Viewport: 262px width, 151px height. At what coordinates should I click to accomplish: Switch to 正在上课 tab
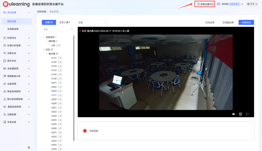pos(66,22)
